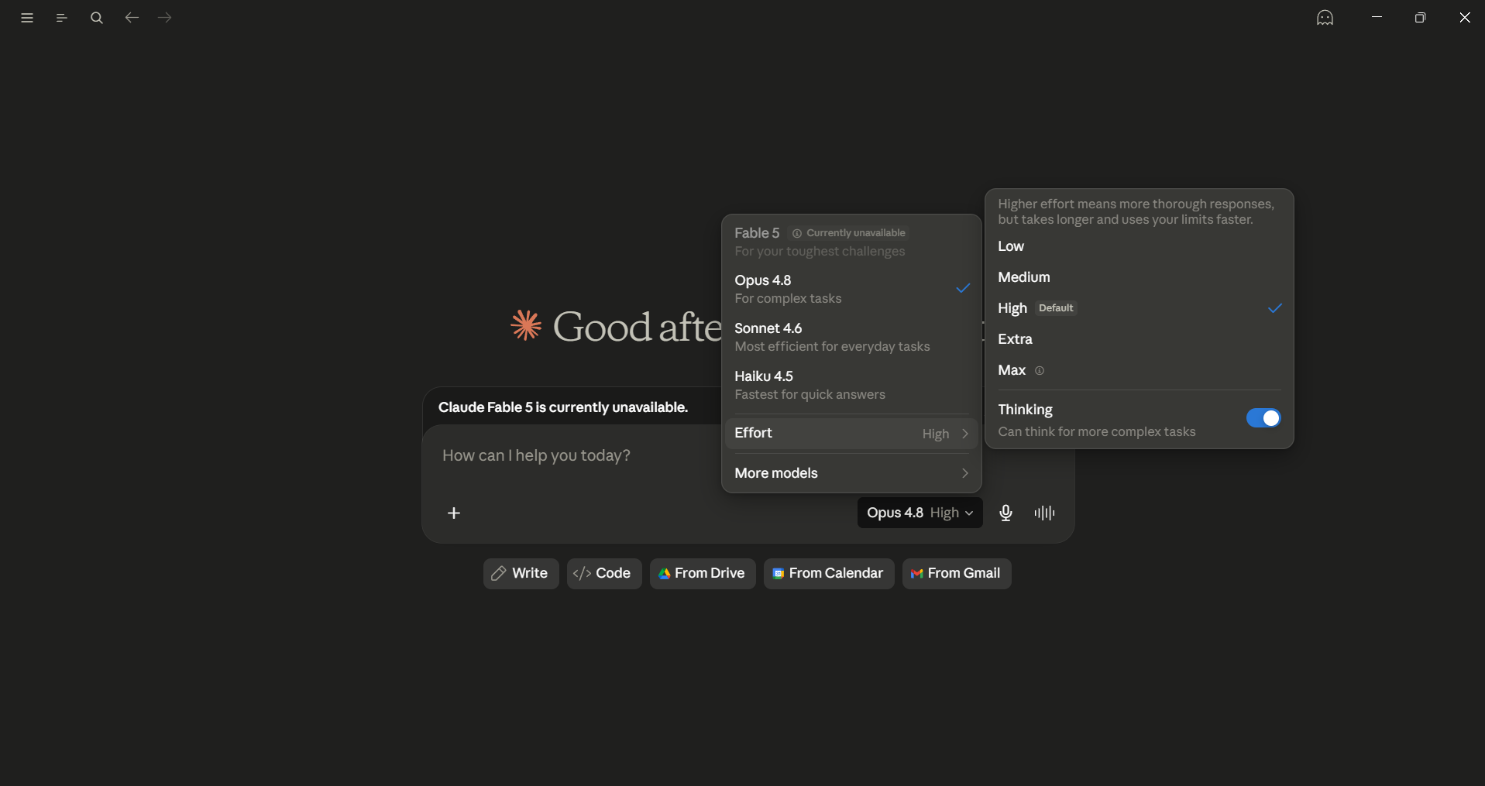The width and height of the screenshot is (1485, 786).
Task: Click the From Gmail button
Action: pos(957,574)
